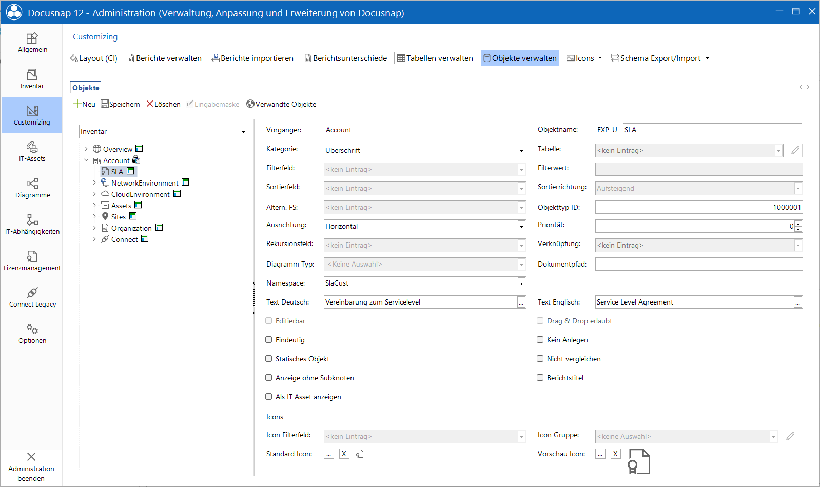Toggle the Kein Anlegen checkbox
This screenshot has height=487, width=820.
coord(540,340)
